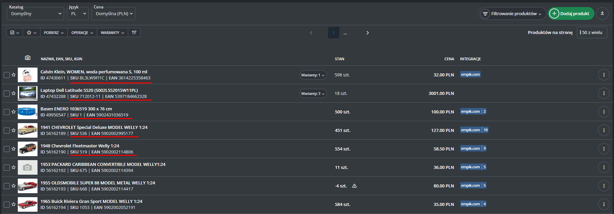The image size is (614, 214).
Task: Click the sort order icon in toolbar
Action: click(x=134, y=33)
